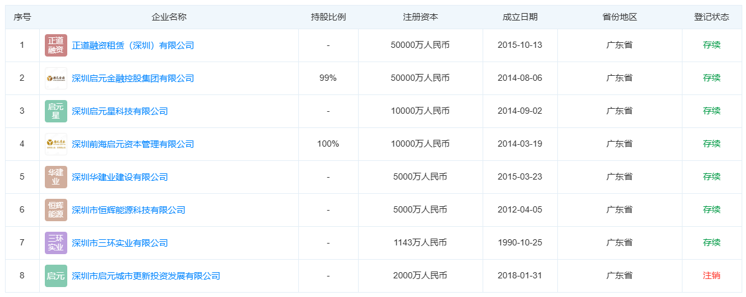Click the date 2014-03-19
The image size is (746, 297).
click(x=520, y=144)
